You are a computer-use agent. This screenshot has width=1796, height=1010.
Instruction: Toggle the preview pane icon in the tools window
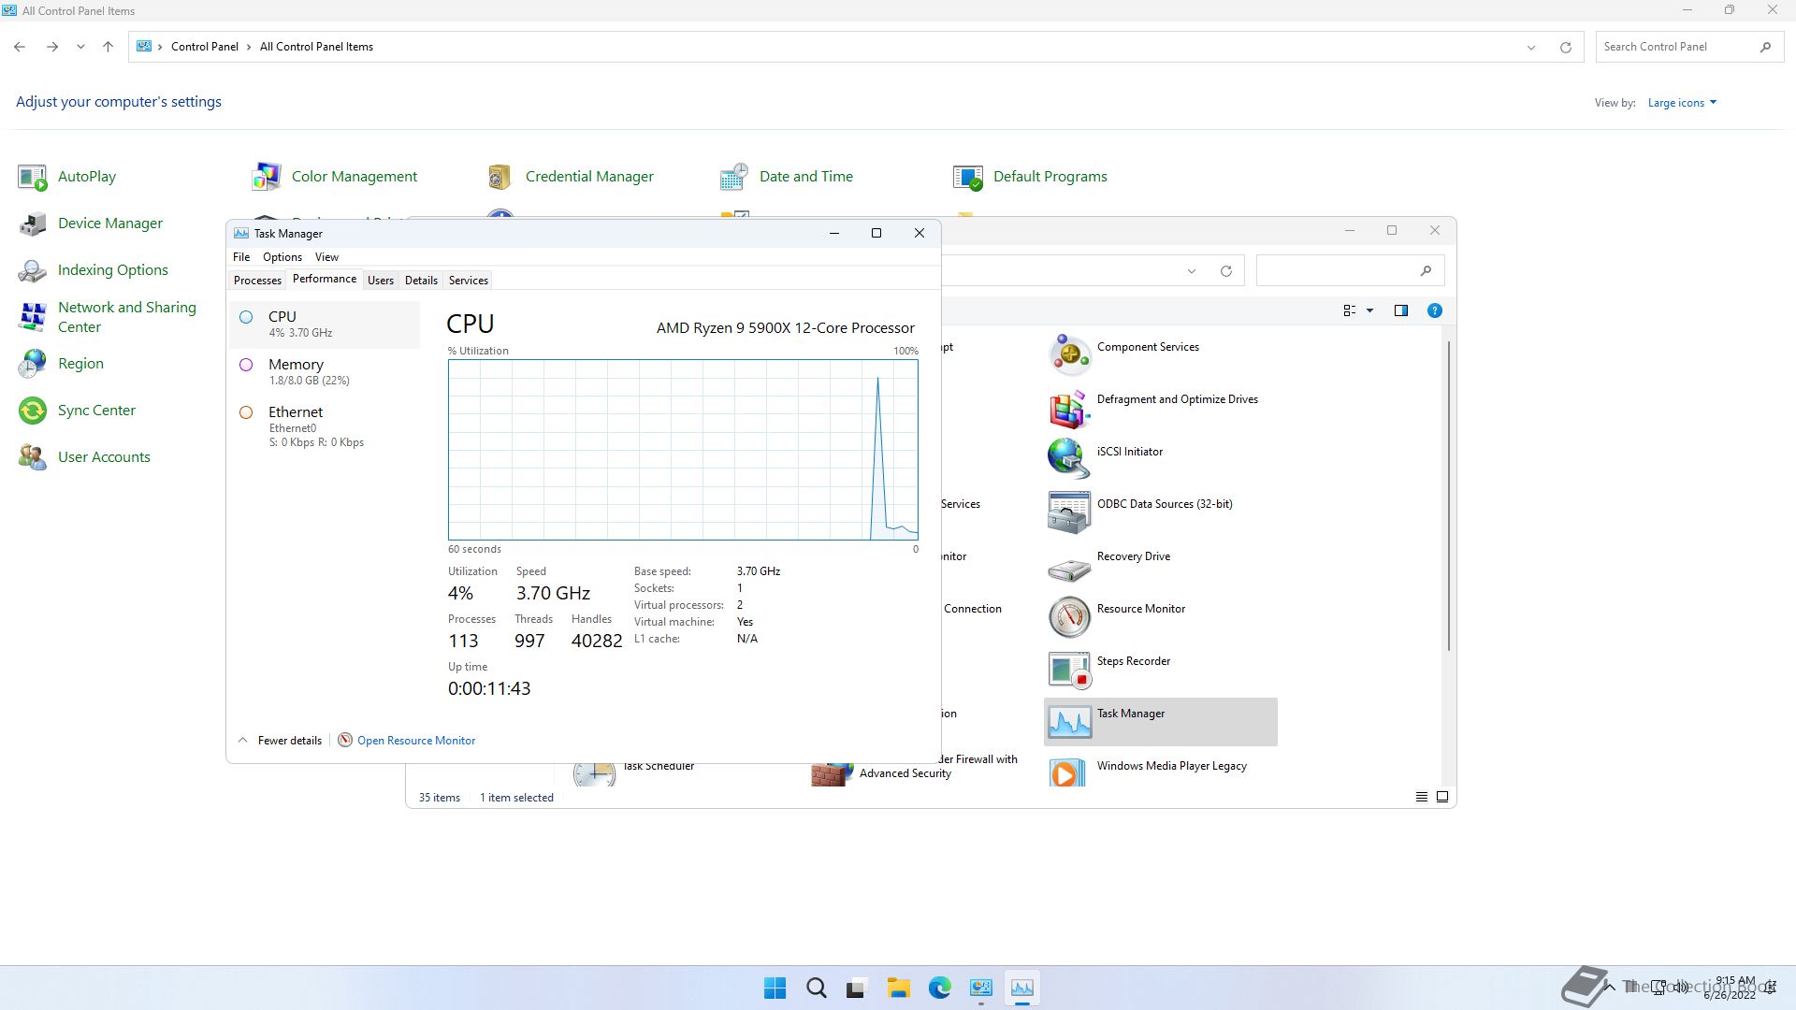click(x=1400, y=310)
